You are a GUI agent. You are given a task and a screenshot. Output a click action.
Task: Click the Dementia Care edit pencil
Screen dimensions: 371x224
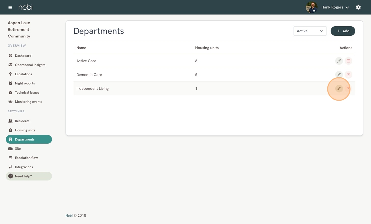coord(339,75)
